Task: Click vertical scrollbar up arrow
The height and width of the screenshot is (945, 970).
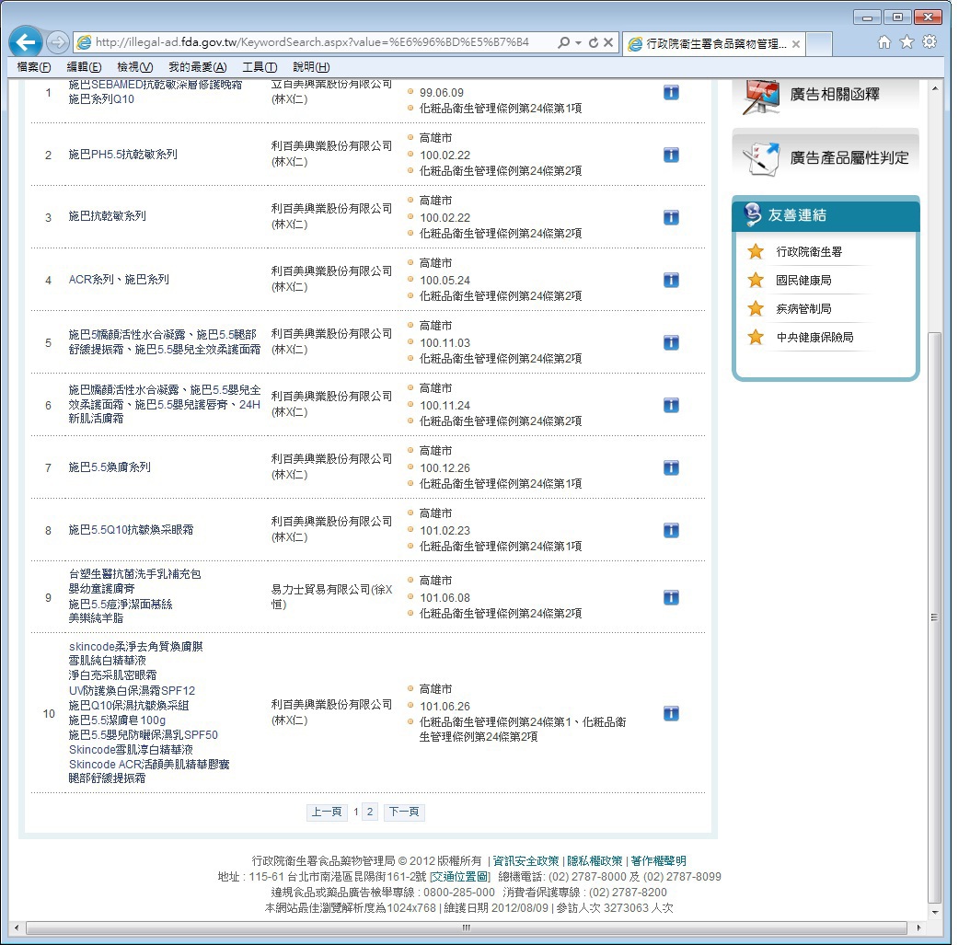Action: pos(935,88)
